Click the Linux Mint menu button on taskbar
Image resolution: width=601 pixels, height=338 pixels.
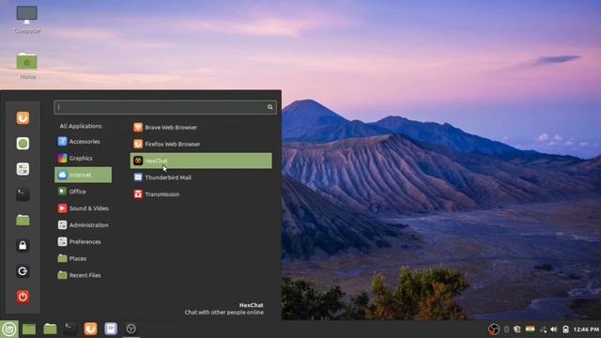pos(9,329)
